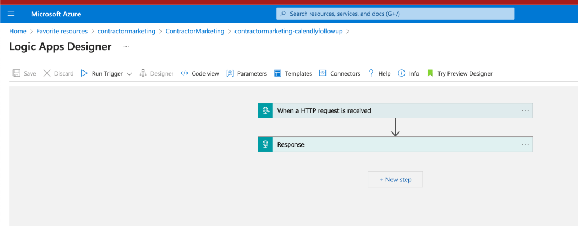578x226 pixels.
Task: Add a step with + New step button
Action: point(395,179)
